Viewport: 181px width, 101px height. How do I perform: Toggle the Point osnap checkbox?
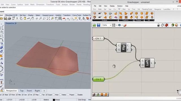click(x=10, y=95)
